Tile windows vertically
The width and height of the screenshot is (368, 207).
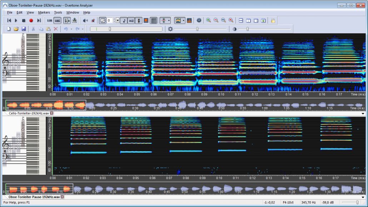pyautogui.click(x=248, y=21)
